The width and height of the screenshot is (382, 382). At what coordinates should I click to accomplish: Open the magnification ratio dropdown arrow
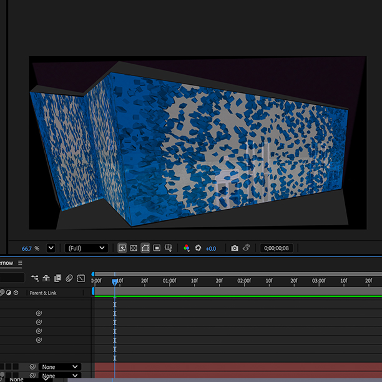click(51, 248)
